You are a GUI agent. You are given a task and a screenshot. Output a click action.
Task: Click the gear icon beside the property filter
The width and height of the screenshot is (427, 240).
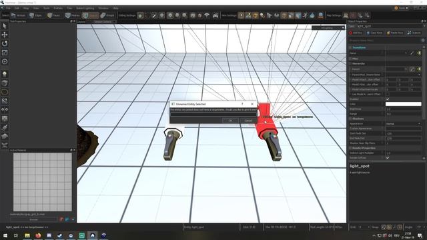point(423,40)
